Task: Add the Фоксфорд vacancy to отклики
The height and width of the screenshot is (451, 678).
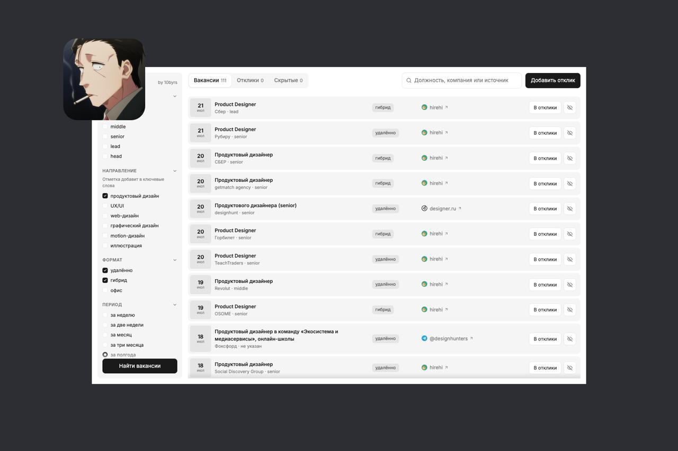Action: click(545, 339)
